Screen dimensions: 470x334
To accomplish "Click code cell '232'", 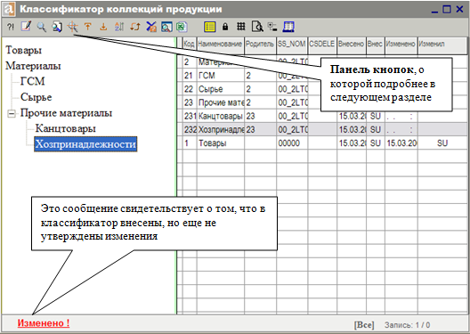I will [x=190, y=129].
